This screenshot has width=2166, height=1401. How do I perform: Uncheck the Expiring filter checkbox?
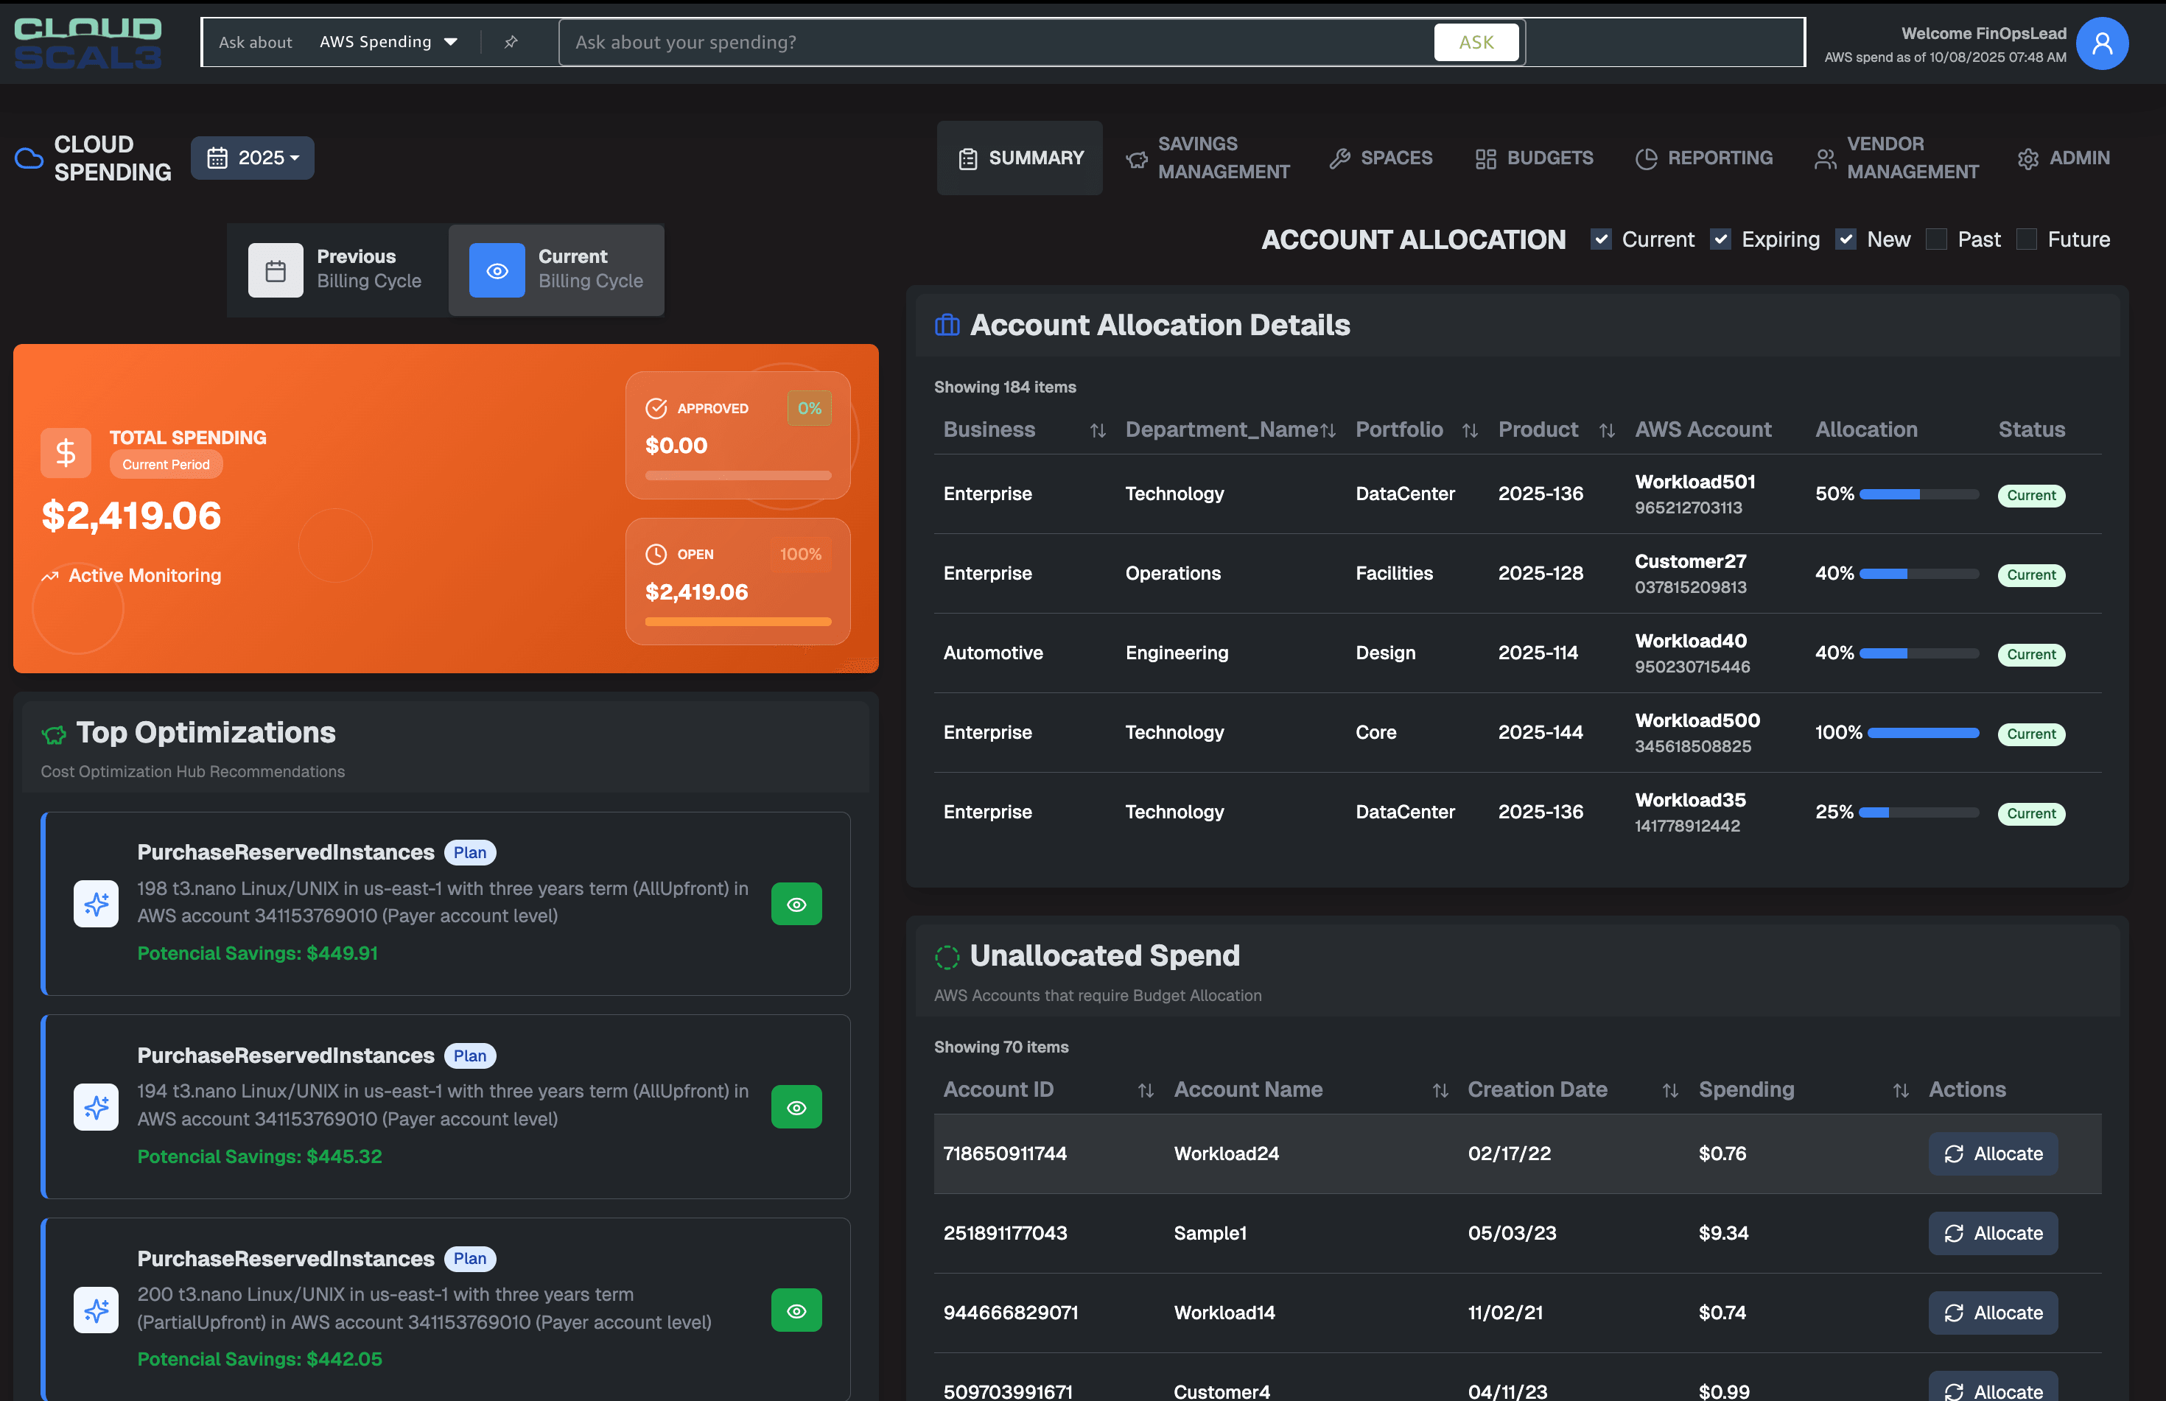coord(1721,239)
